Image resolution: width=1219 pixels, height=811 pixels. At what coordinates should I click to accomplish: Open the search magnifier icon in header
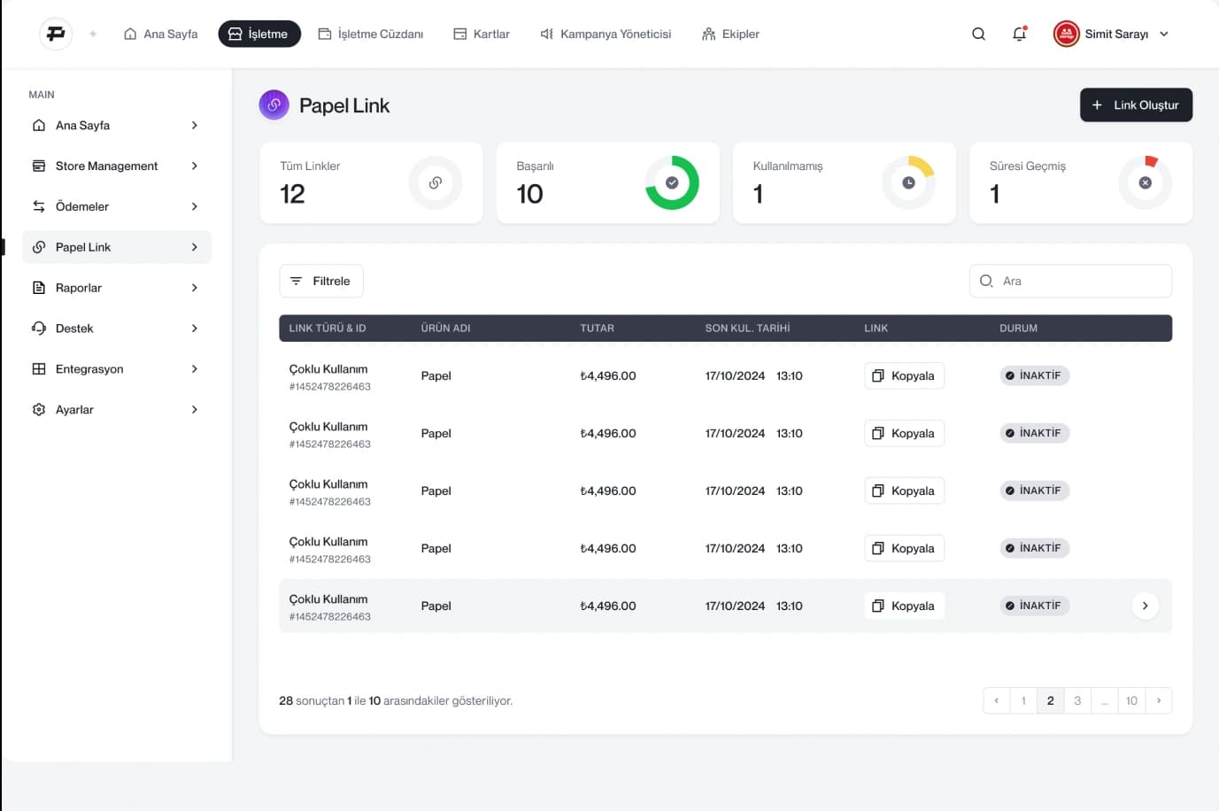coord(978,34)
